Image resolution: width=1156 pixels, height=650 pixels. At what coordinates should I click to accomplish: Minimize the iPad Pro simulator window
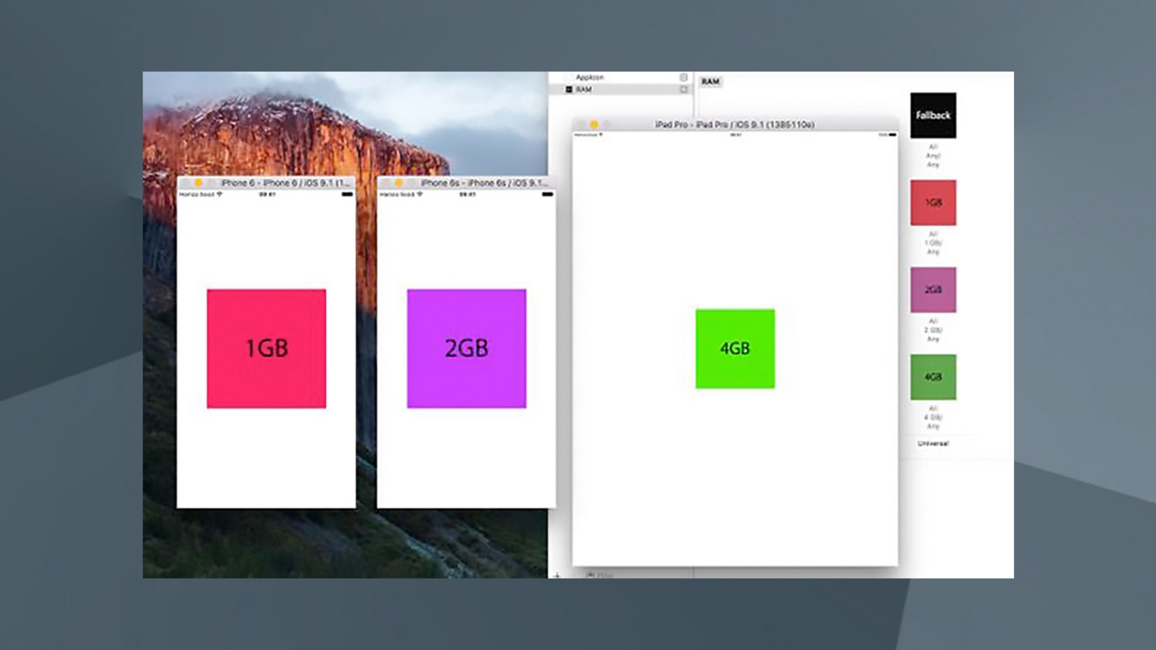pyautogui.click(x=594, y=125)
